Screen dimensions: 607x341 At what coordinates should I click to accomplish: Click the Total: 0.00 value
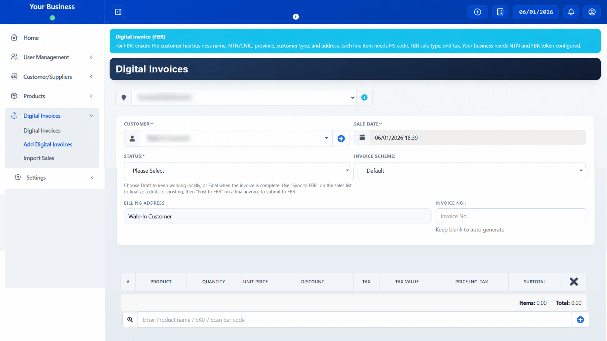568,303
